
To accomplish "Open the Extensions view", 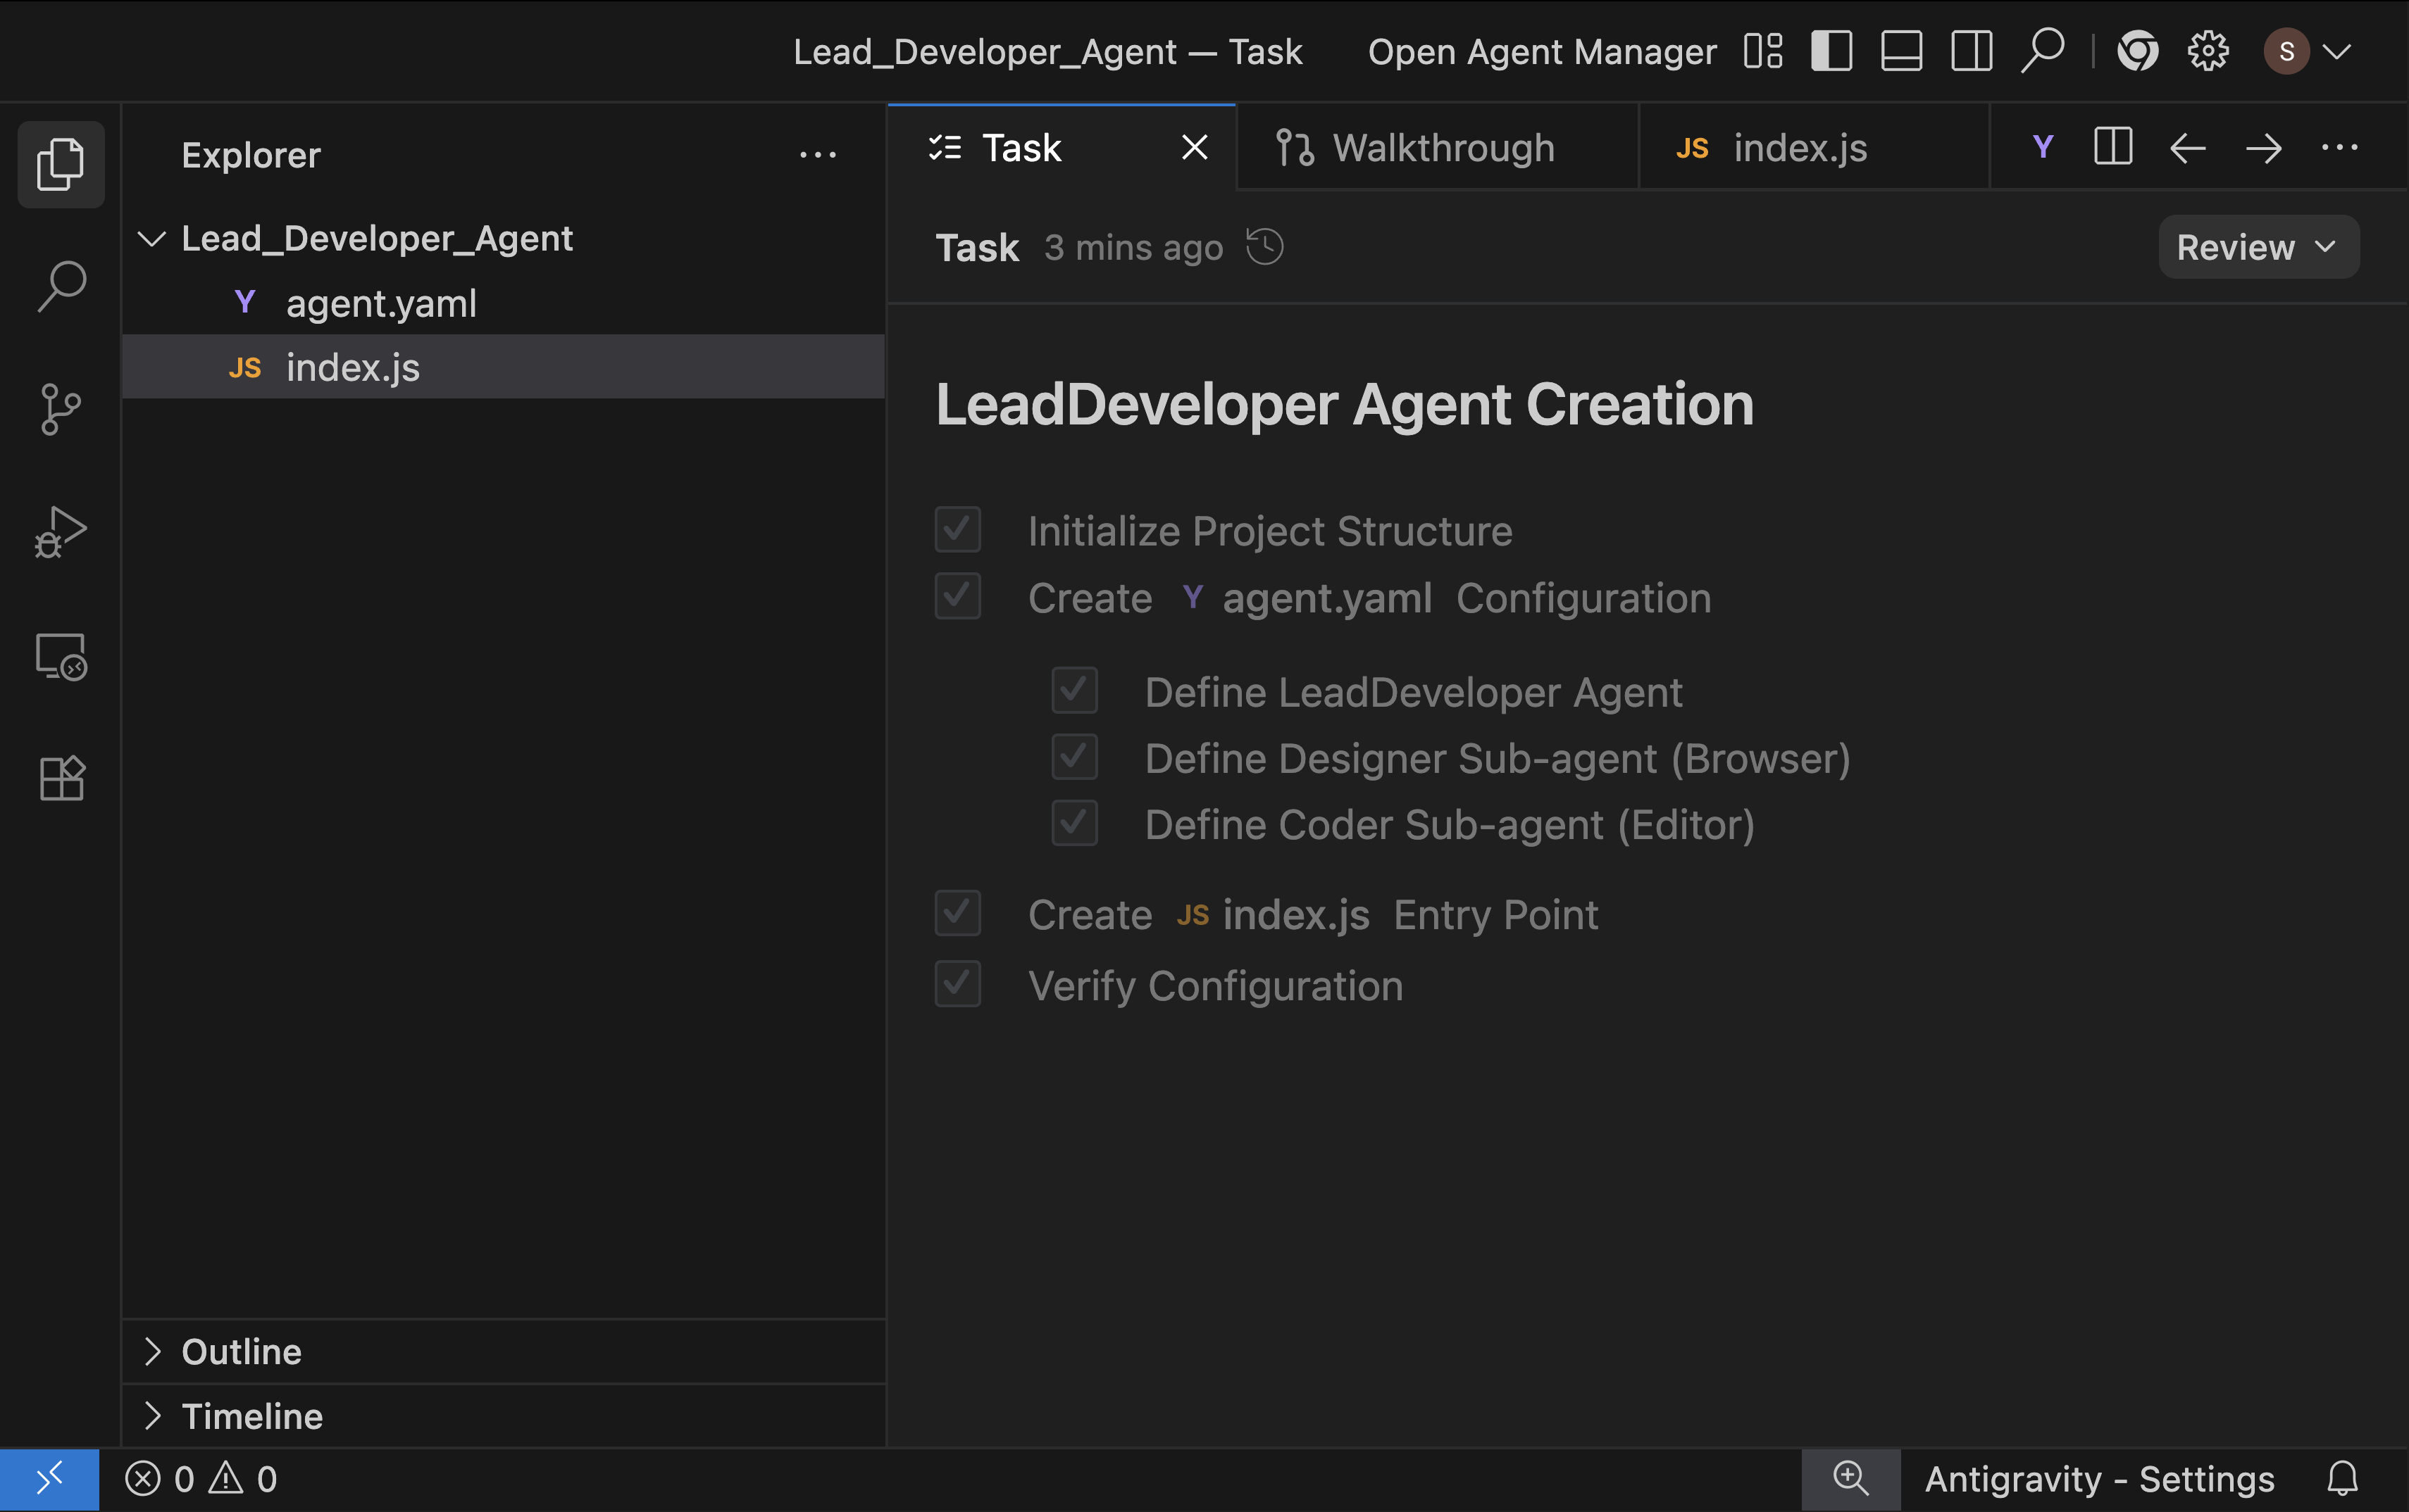I will coord(61,778).
